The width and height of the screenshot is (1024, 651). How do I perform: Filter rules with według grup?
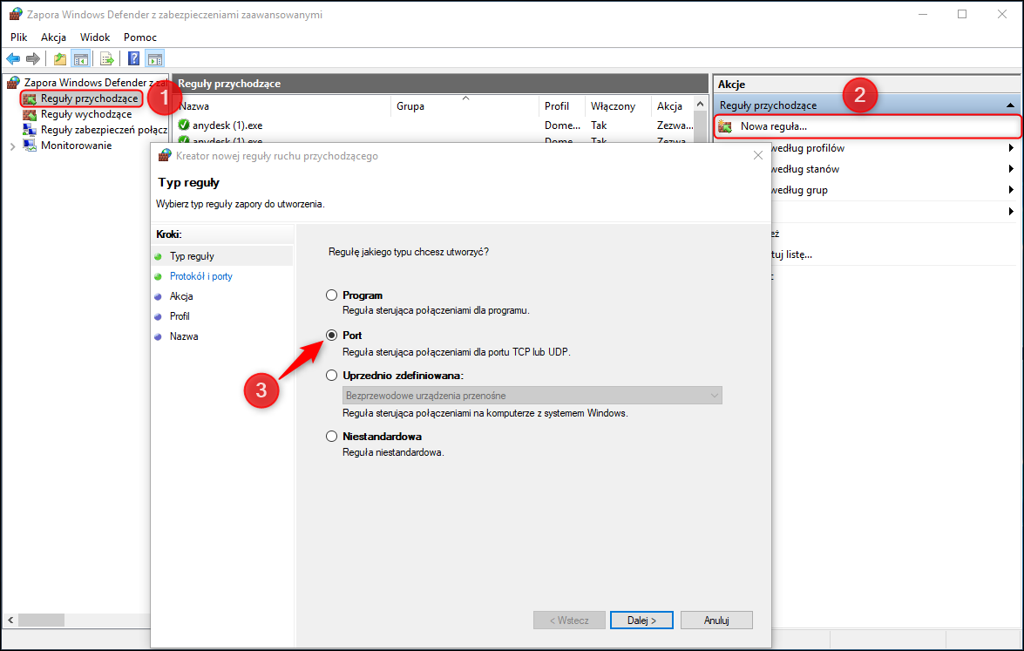pos(799,190)
